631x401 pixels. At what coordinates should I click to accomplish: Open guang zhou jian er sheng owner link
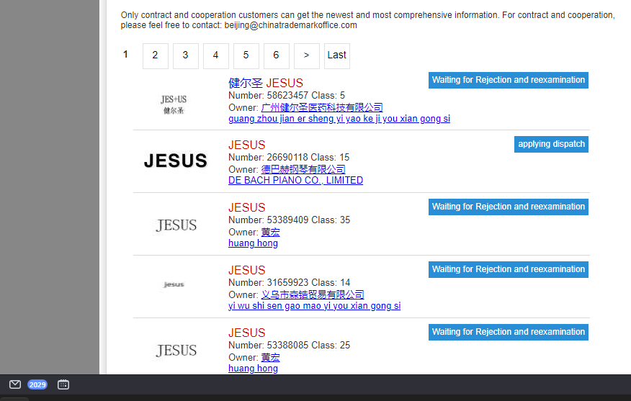click(x=339, y=119)
